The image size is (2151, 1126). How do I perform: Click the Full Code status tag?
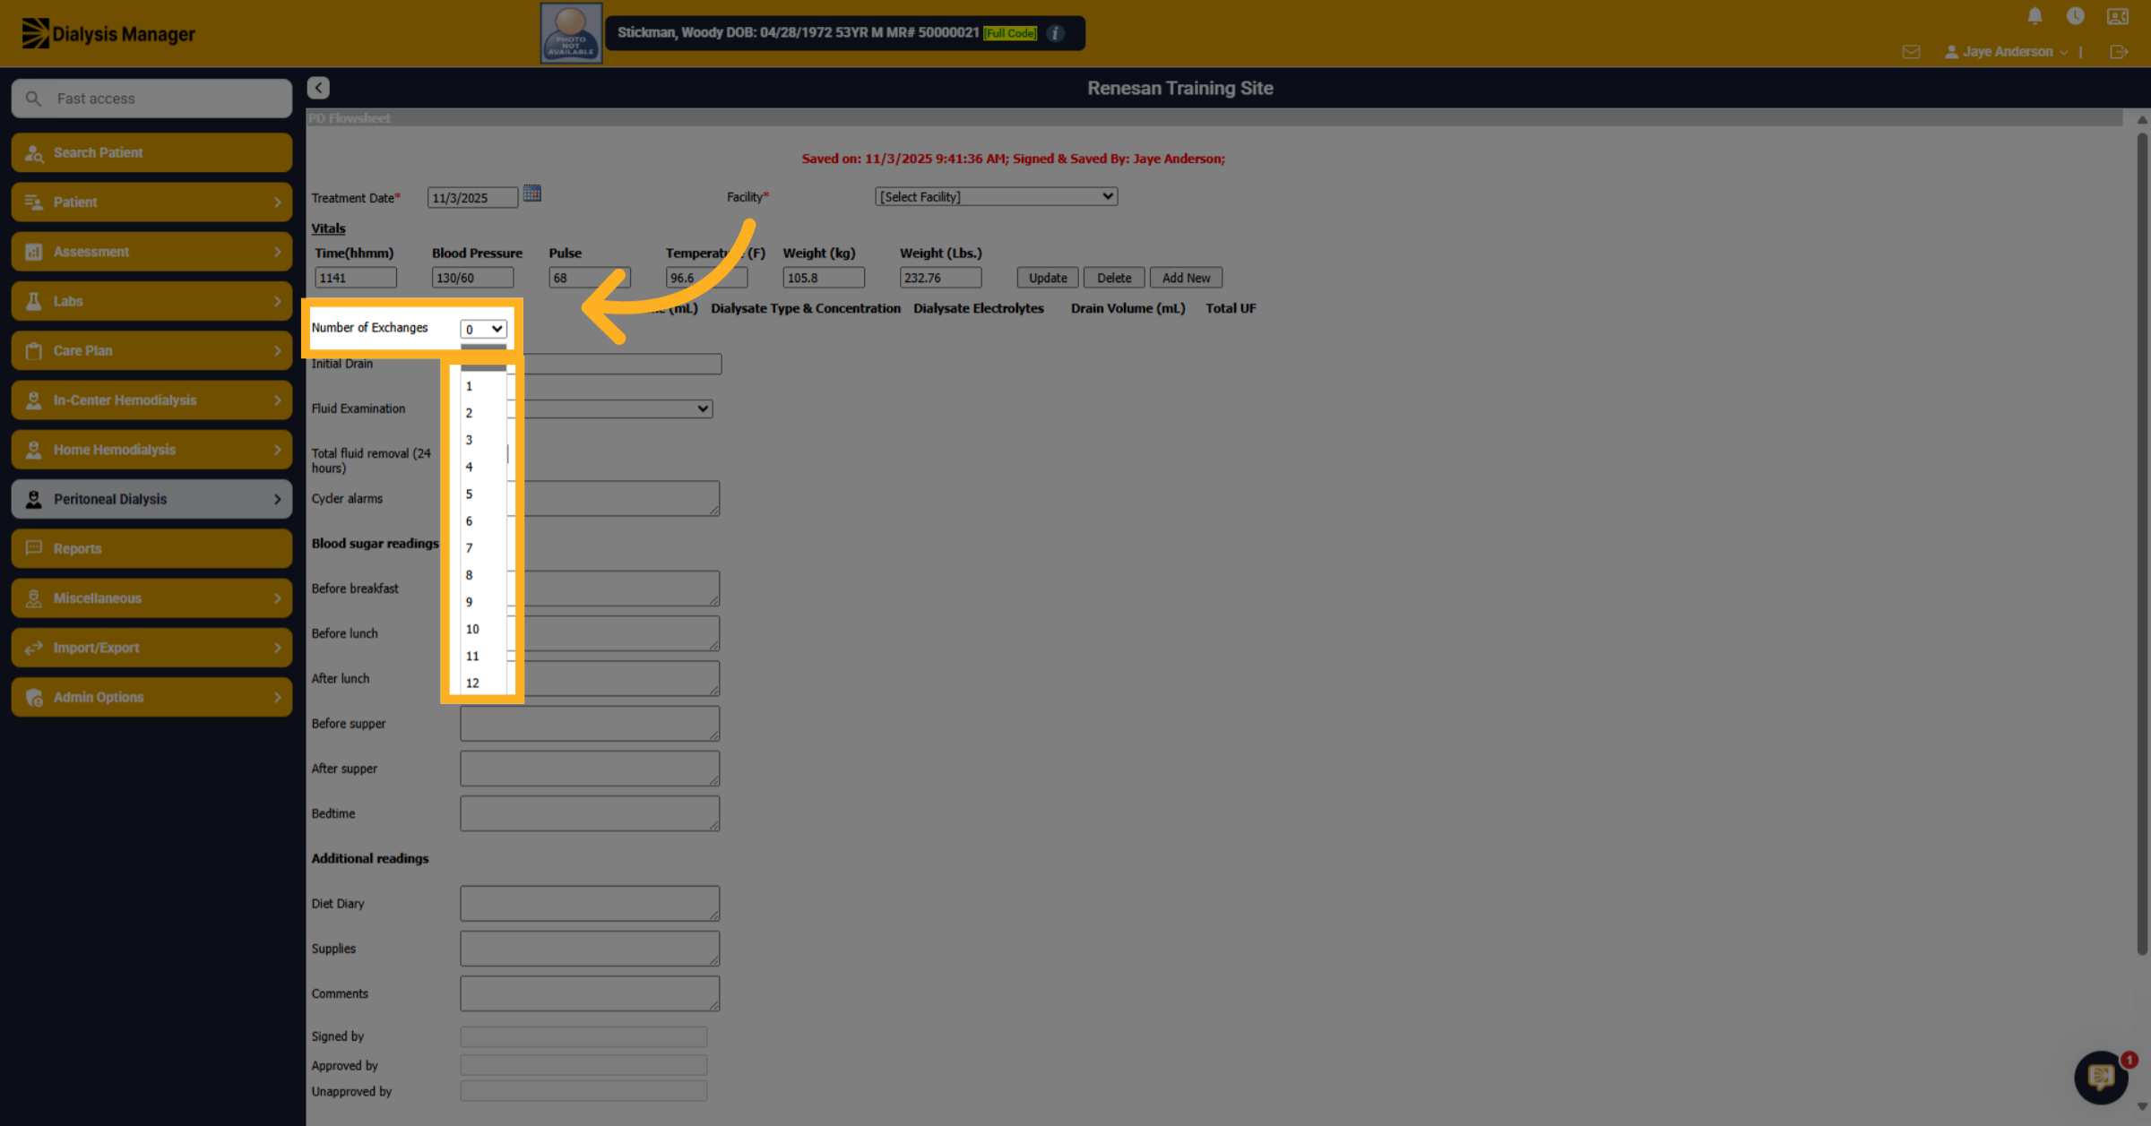[1010, 33]
